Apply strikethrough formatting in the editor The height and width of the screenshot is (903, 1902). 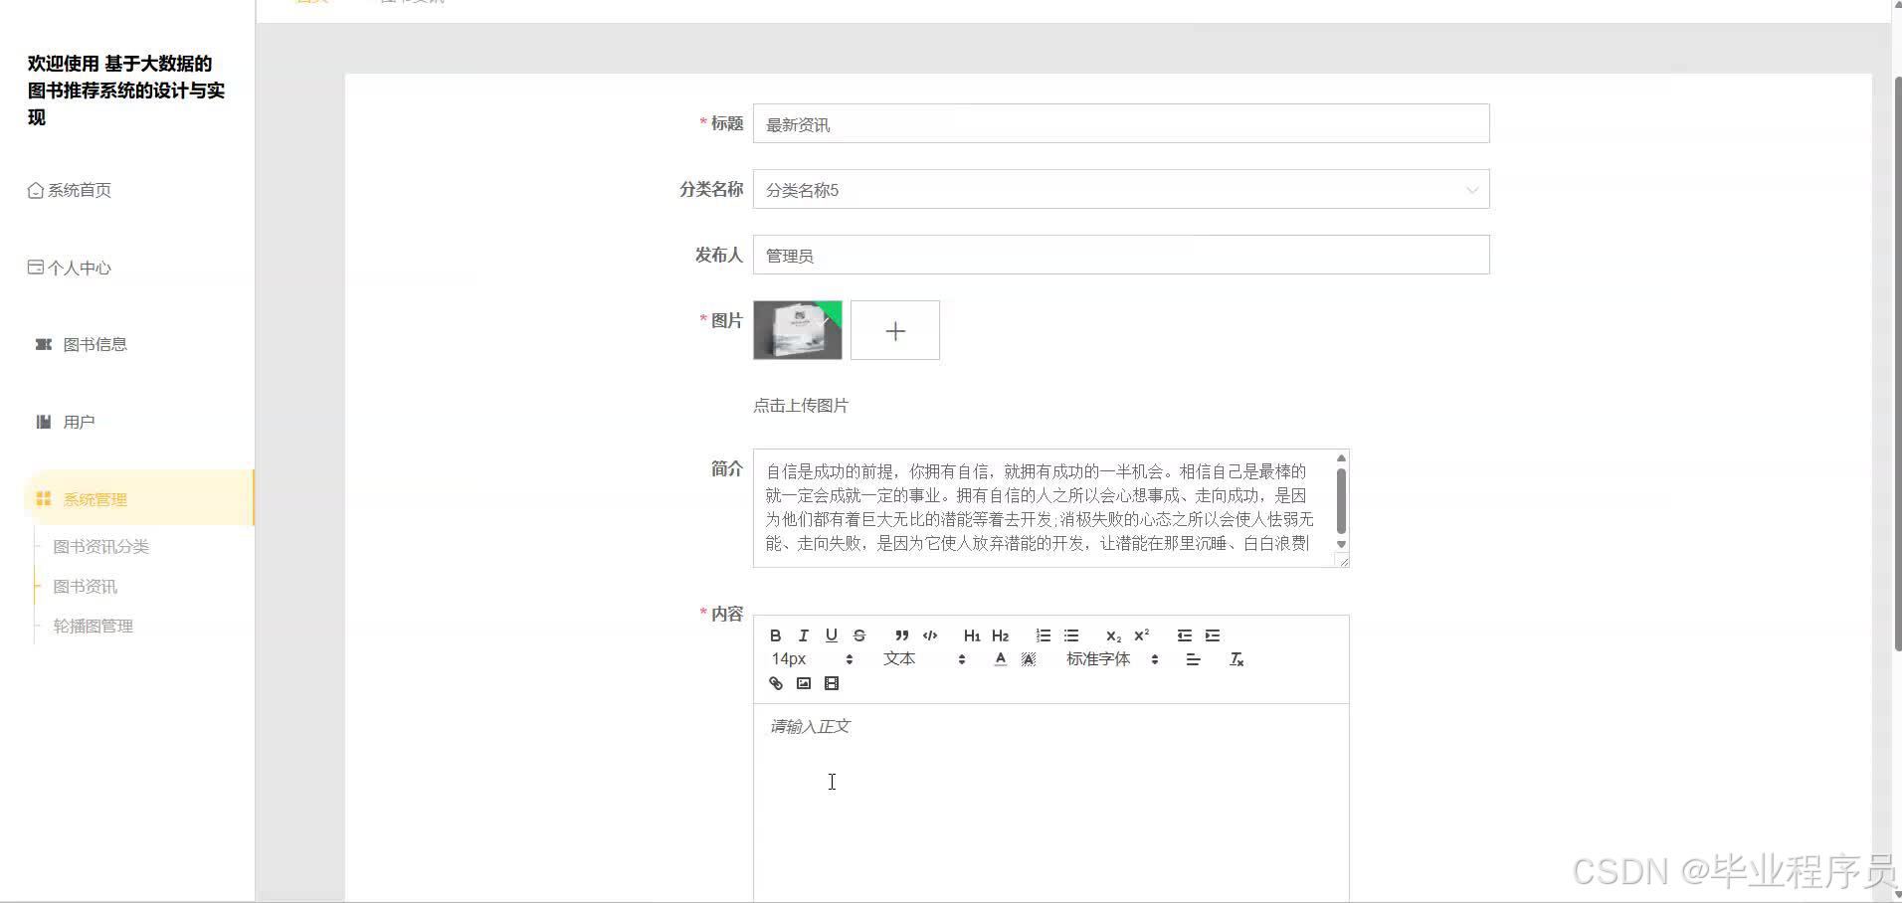point(858,635)
